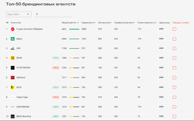The image size is (194, 121).
Task: Focus the agency search field
Action: (x=53, y=14)
